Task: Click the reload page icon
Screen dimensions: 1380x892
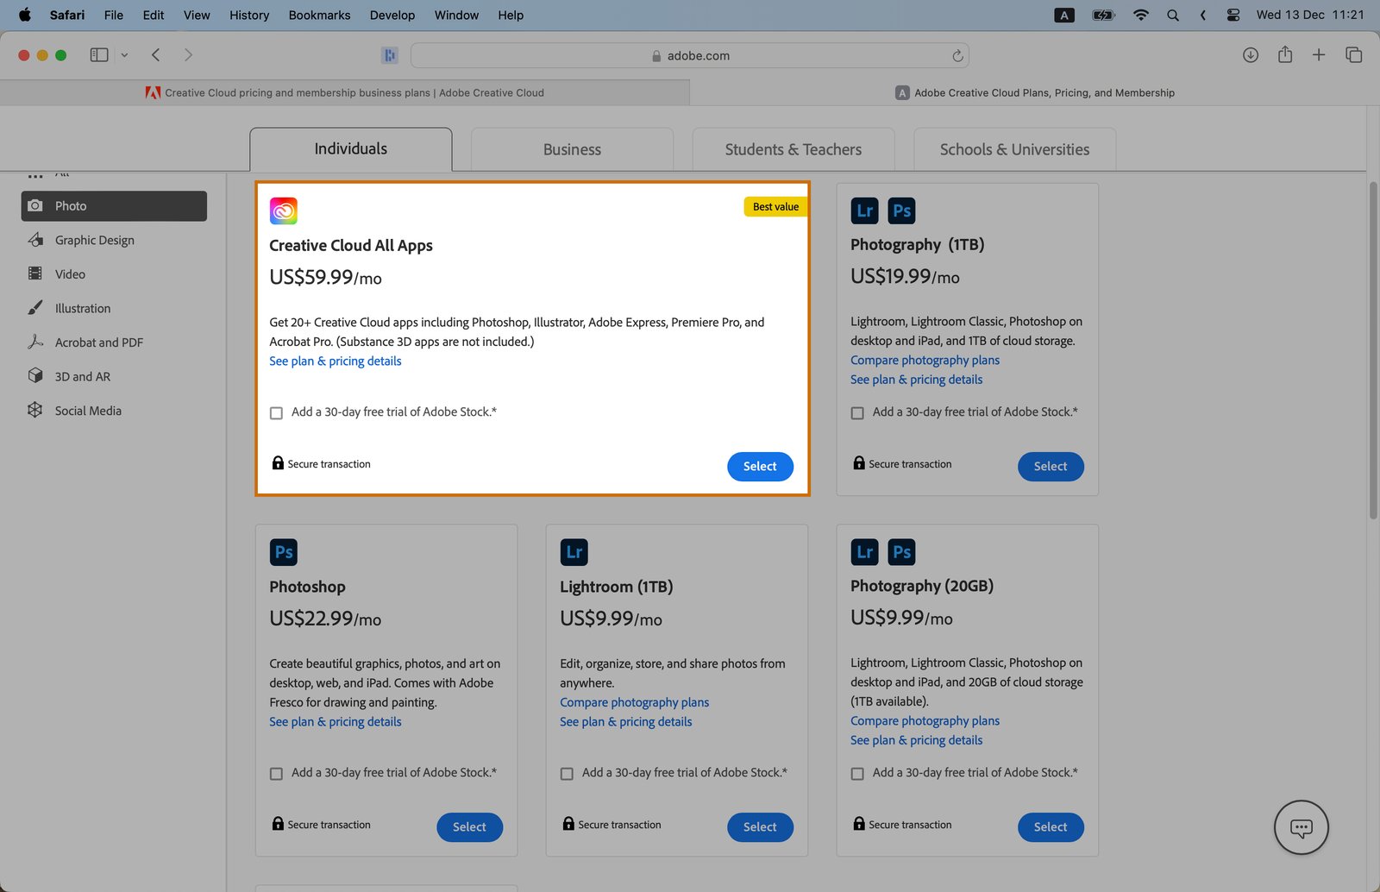Action: click(x=957, y=56)
